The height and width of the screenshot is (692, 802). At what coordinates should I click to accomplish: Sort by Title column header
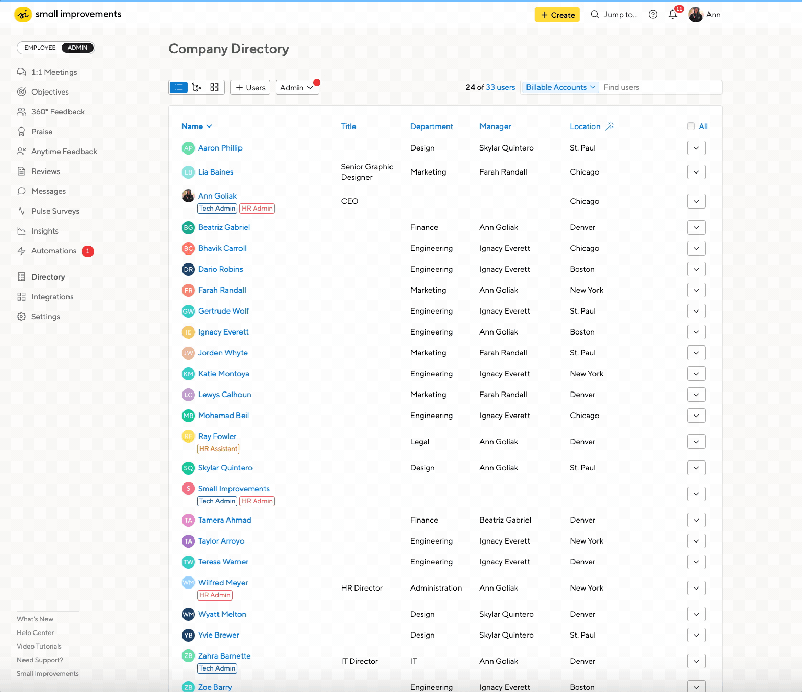pos(349,126)
